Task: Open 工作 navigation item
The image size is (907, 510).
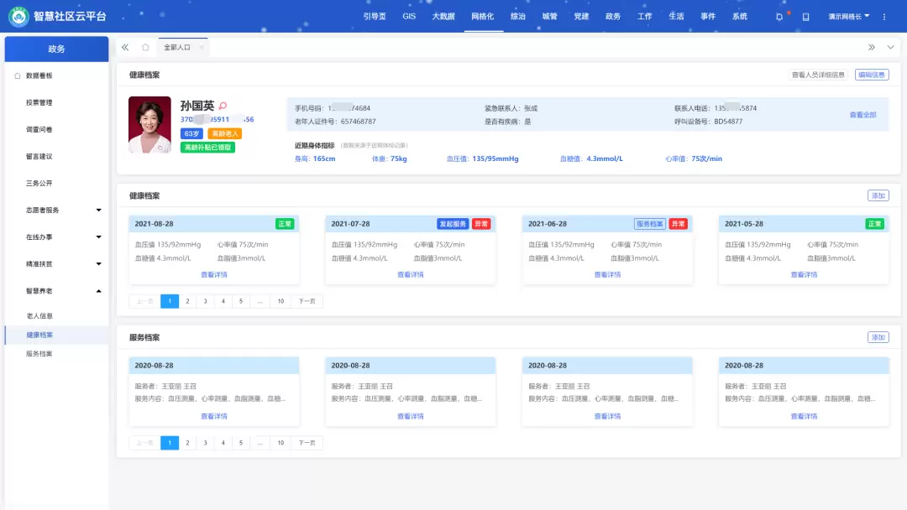Action: (x=644, y=17)
